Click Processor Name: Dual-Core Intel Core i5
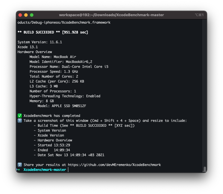Screen dimensions: 223x194 tap(69, 67)
